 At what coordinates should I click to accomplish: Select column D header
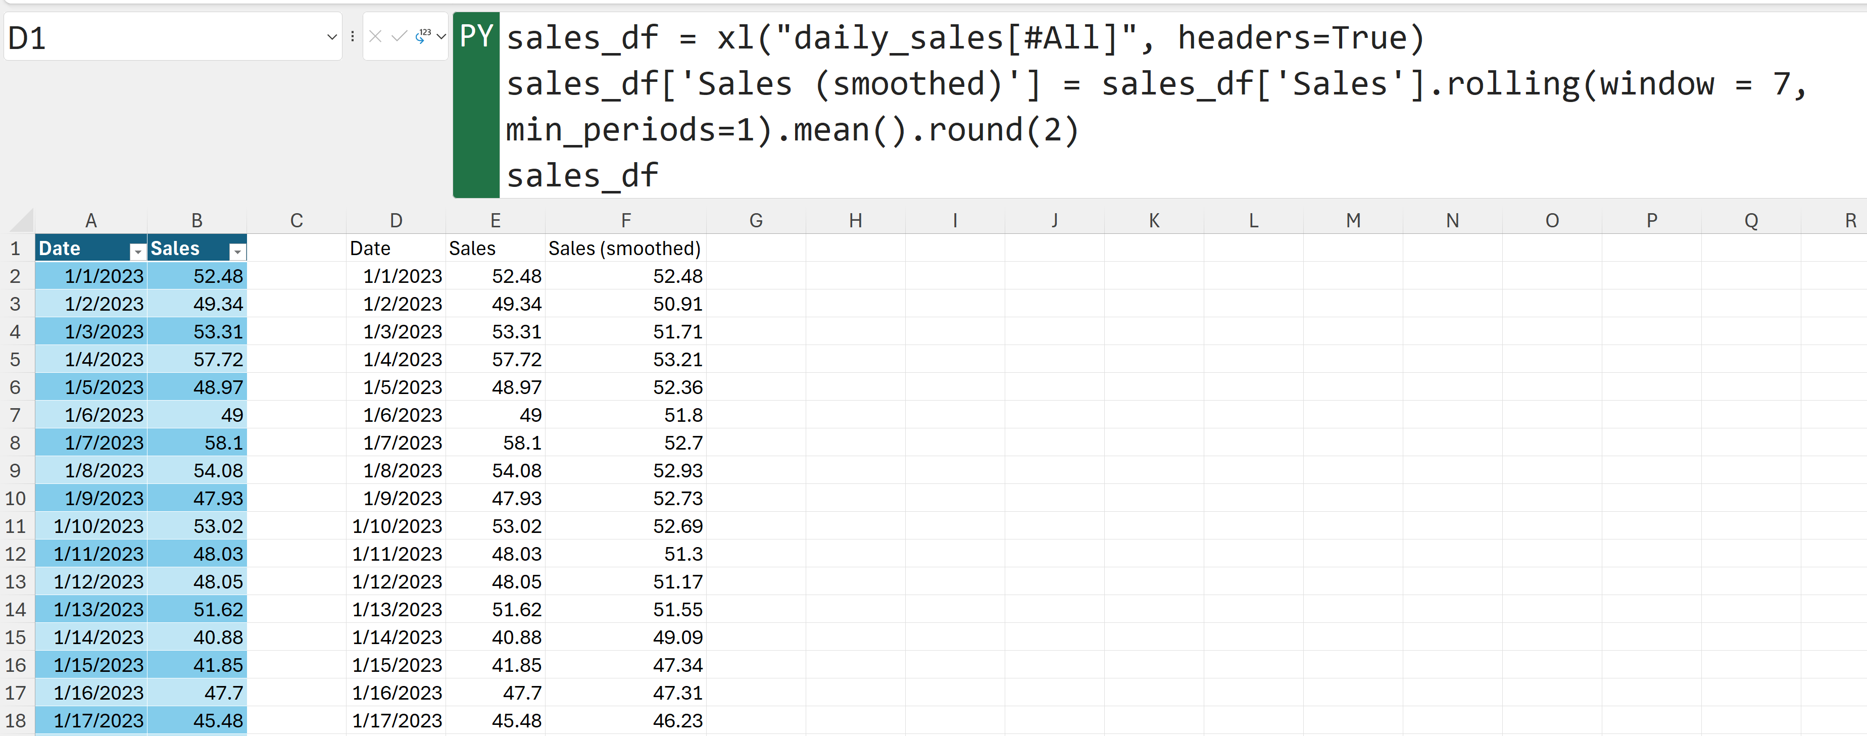(396, 220)
